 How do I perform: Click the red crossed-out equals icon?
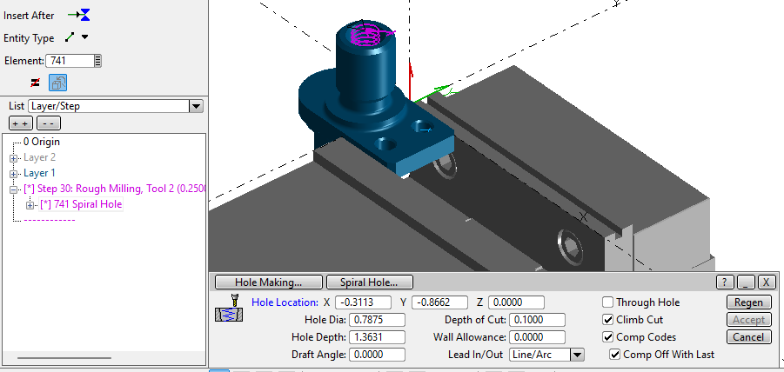pos(36,83)
